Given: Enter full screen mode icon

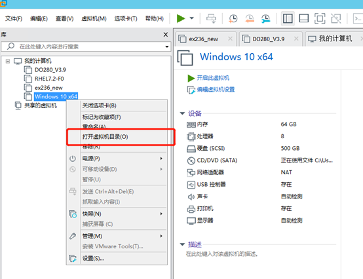Looking at the screenshot, I should pyautogui.click(x=320, y=18).
